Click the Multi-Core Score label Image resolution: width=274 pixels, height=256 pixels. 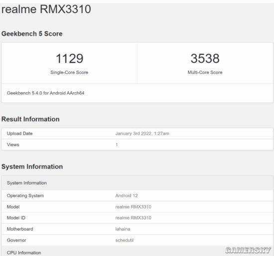click(x=205, y=72)
